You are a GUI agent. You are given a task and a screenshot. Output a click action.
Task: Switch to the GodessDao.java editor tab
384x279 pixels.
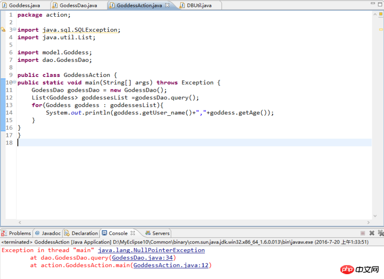[x=78, y=5]
